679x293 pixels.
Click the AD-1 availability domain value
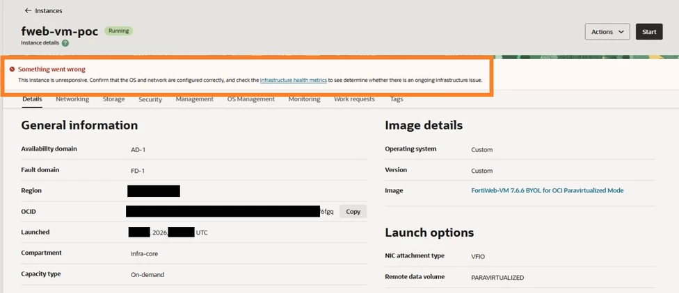(x=138, y=149)
